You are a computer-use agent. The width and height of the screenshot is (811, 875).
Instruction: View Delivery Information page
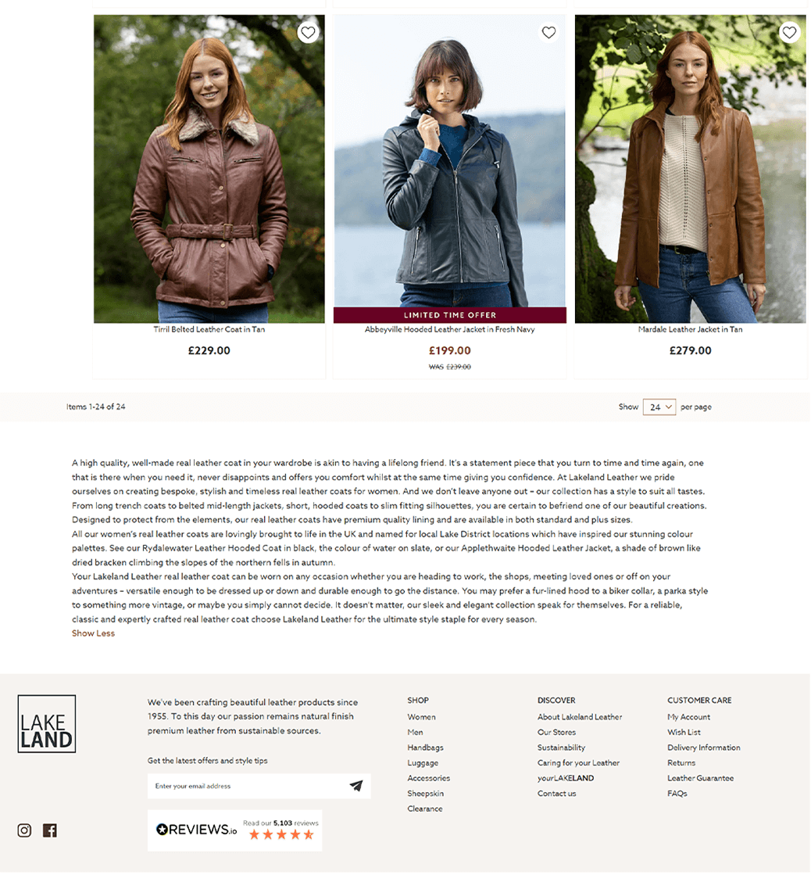[x=703, y=748]
